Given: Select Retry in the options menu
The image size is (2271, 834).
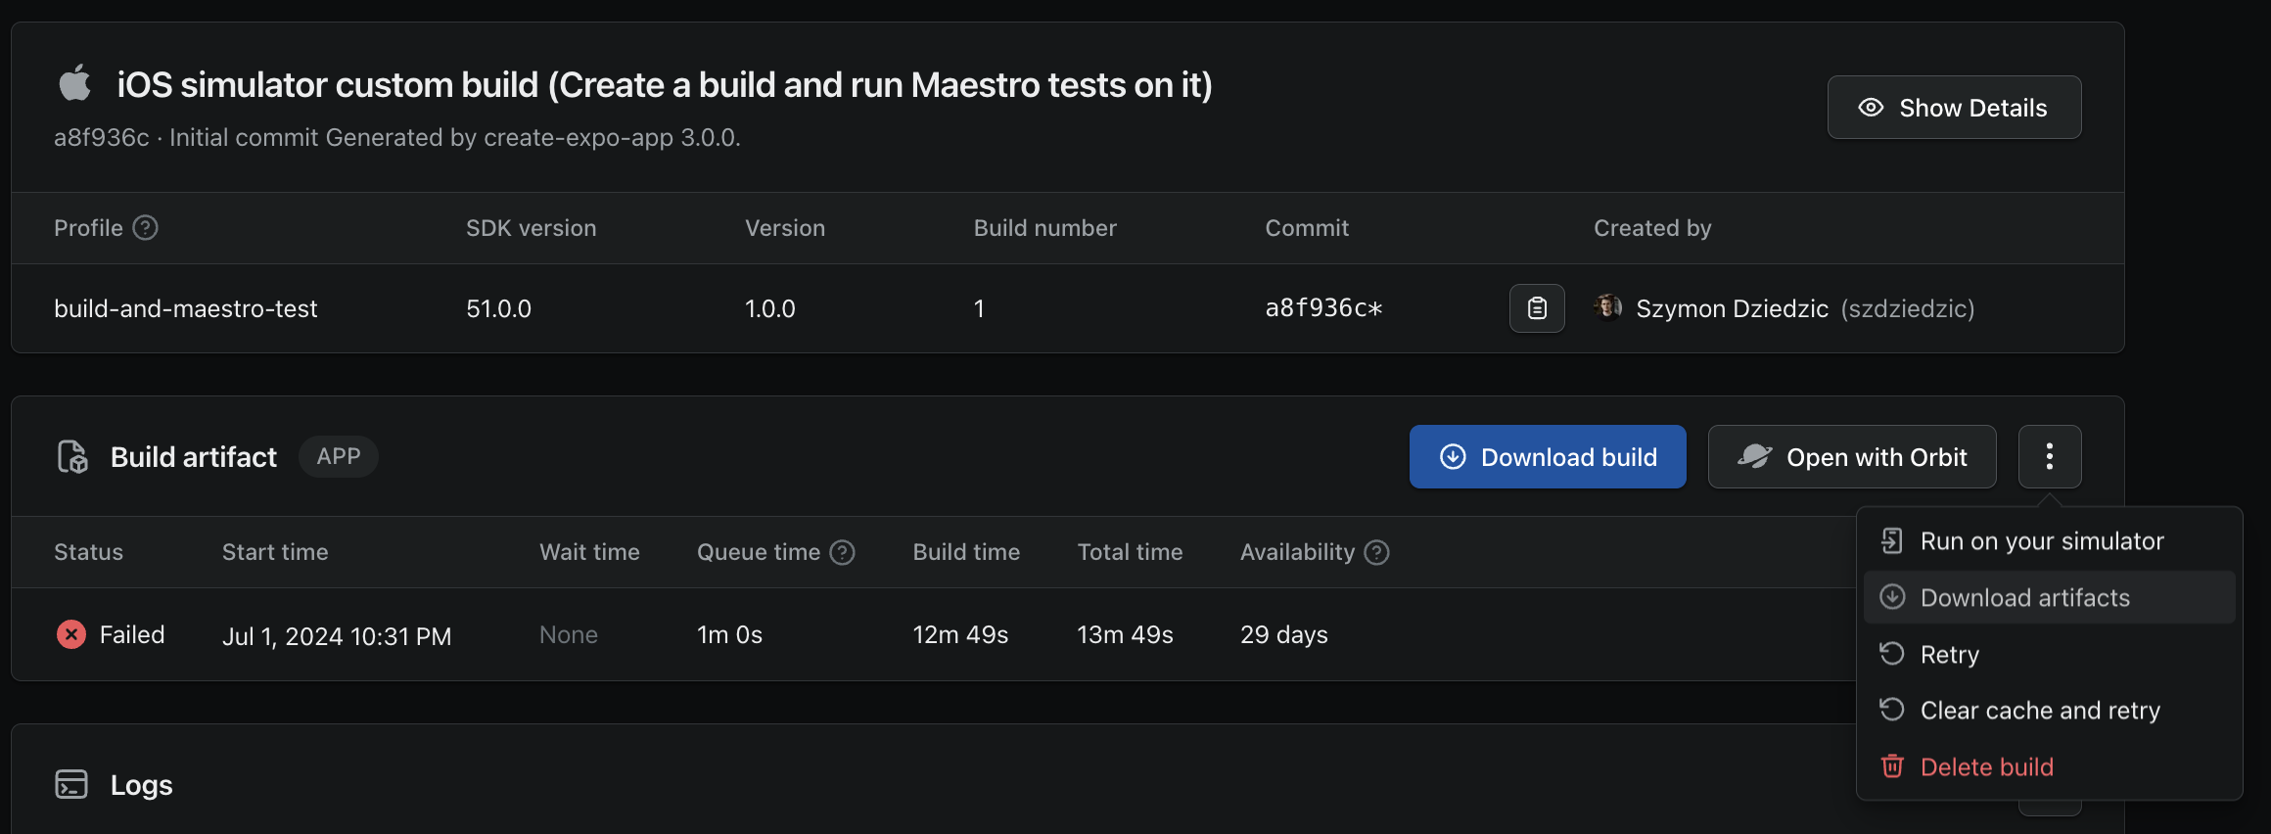Looking at the screenshot, I should click(1949, 655).
